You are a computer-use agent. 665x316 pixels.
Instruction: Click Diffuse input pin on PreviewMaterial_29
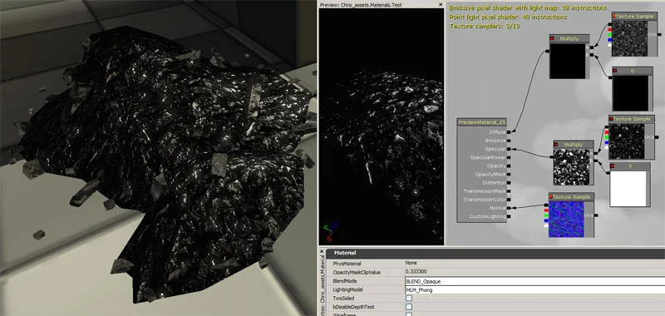coord(509,132)
